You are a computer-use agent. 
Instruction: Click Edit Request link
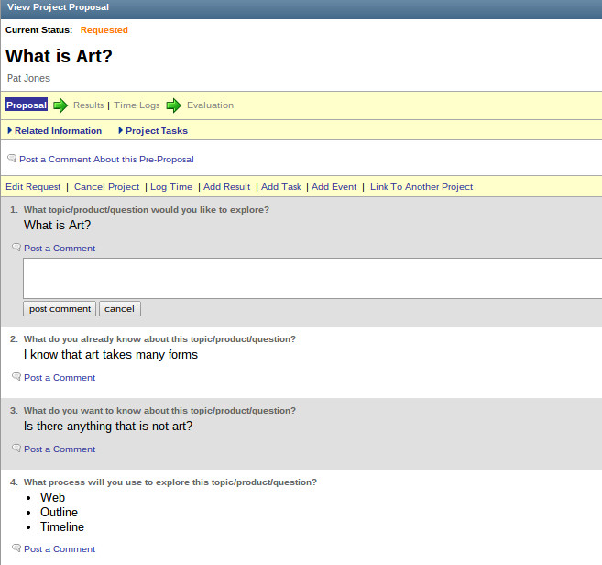pos(33,187)
